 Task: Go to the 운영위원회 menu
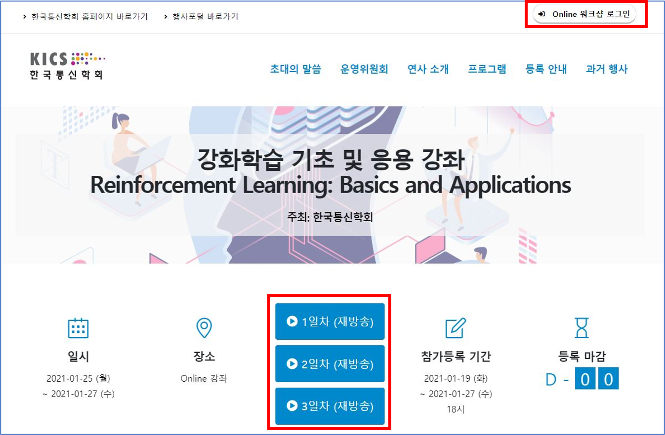[x=364, y=69]
